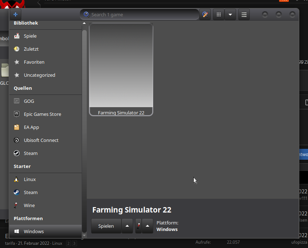Open Favoriten category

(x=46, y=62)
